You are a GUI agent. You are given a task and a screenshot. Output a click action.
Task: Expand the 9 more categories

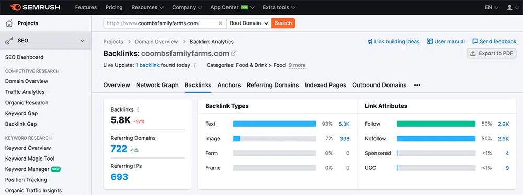pos(297,65)
